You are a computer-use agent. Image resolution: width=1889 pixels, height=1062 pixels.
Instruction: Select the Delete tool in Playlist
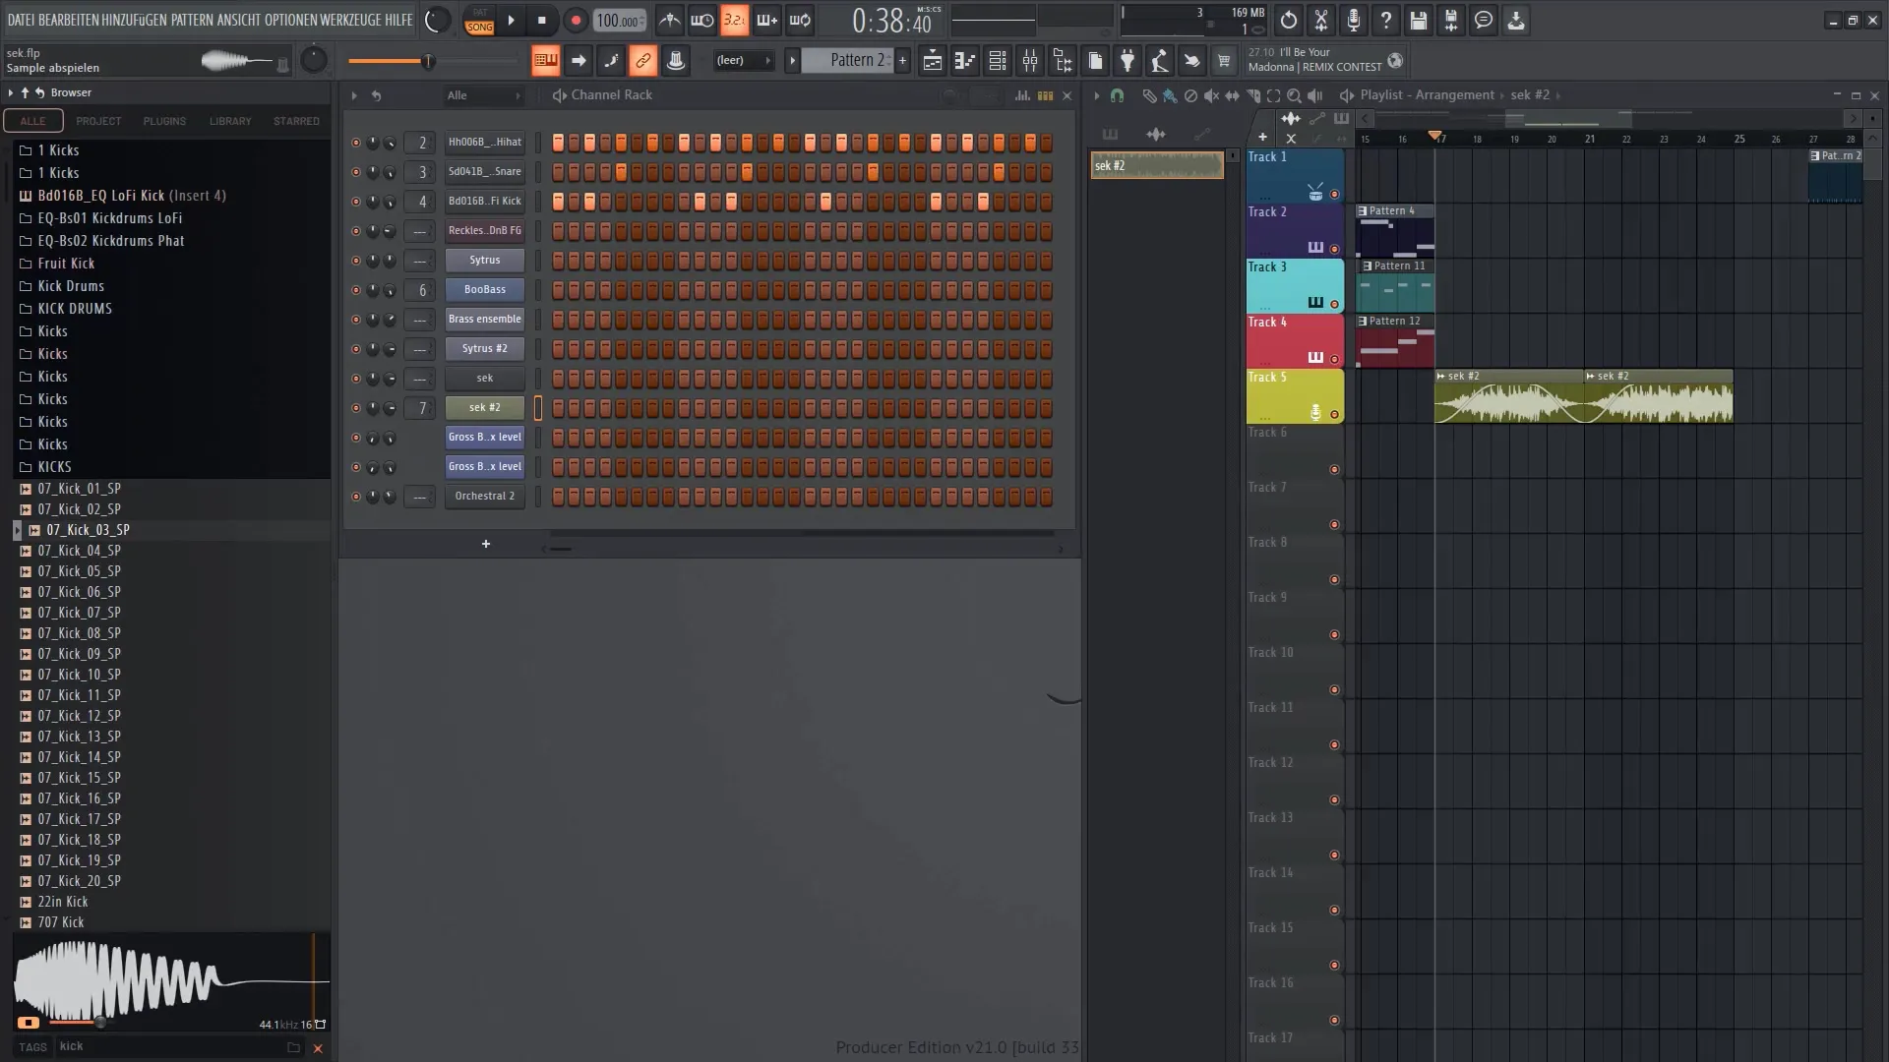coord(1190,95)
